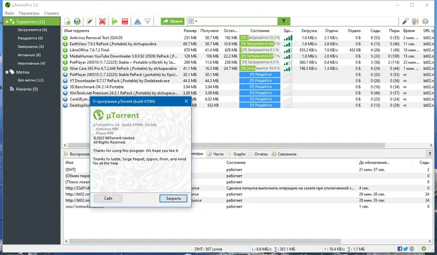Close the О программе µTorrent dialog
Viewport: 437px width, 255px height.
[186, 101]
